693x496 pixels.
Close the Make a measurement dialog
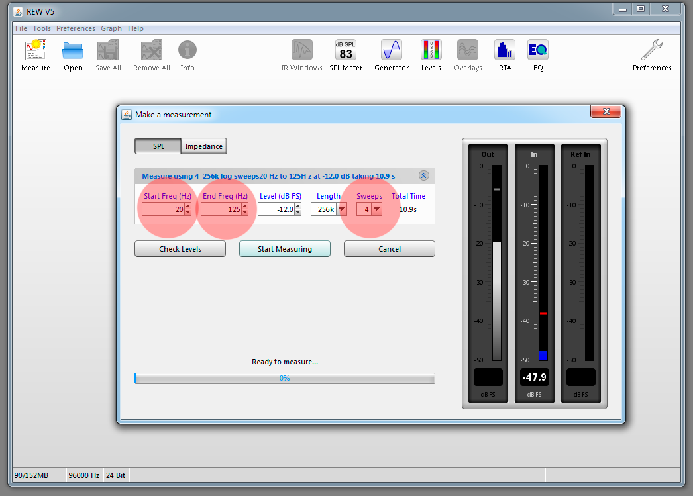606,112
